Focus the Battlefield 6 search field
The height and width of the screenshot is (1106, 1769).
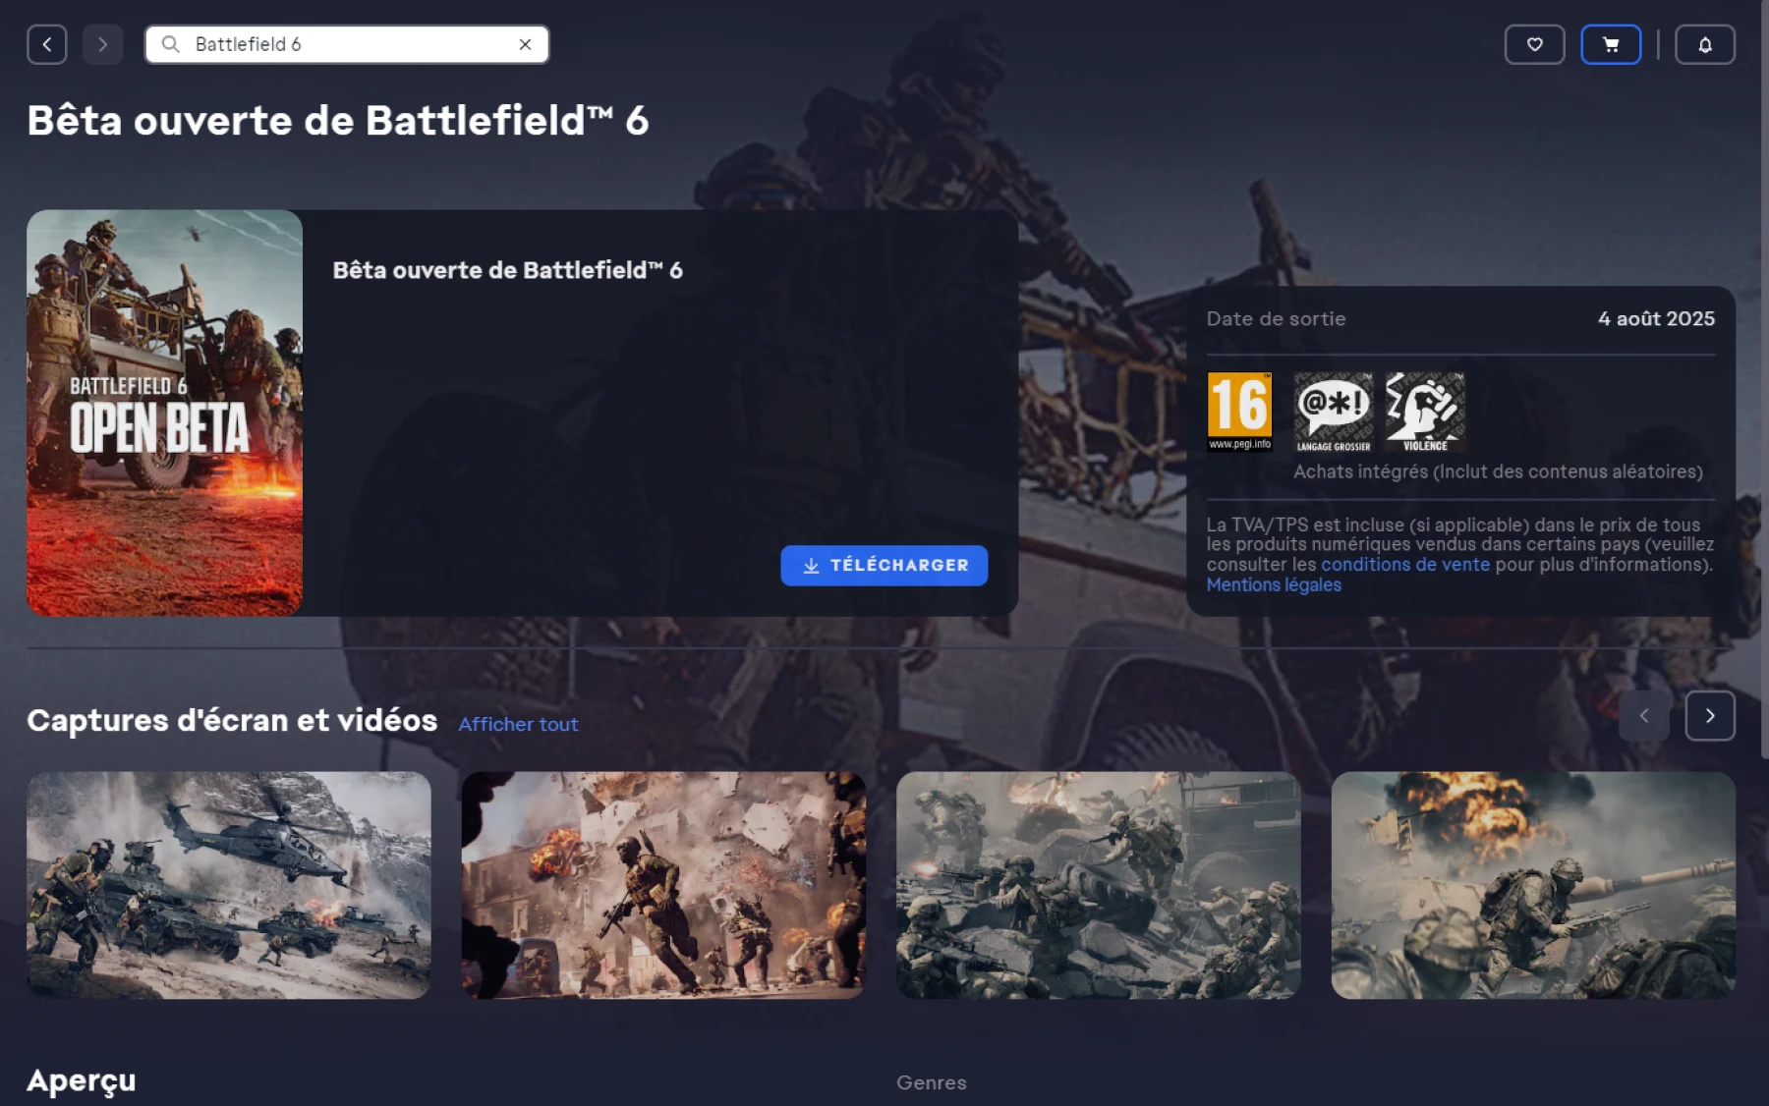[347, 44]
